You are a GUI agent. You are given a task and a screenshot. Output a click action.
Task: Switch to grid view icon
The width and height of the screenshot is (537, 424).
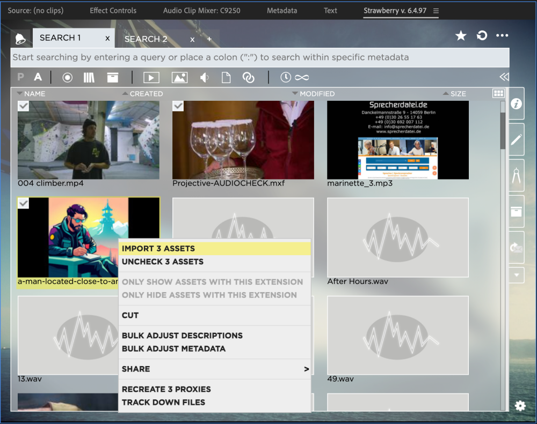pyautogui.click(x=498, y=93)
